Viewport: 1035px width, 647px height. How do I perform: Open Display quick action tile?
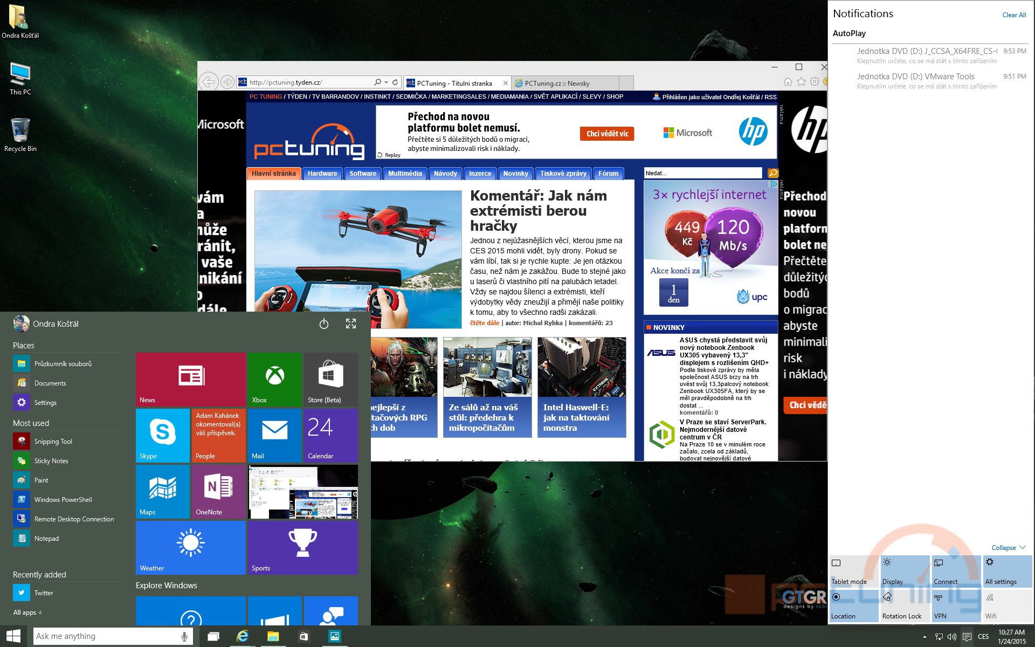click(x=905, y=571)
